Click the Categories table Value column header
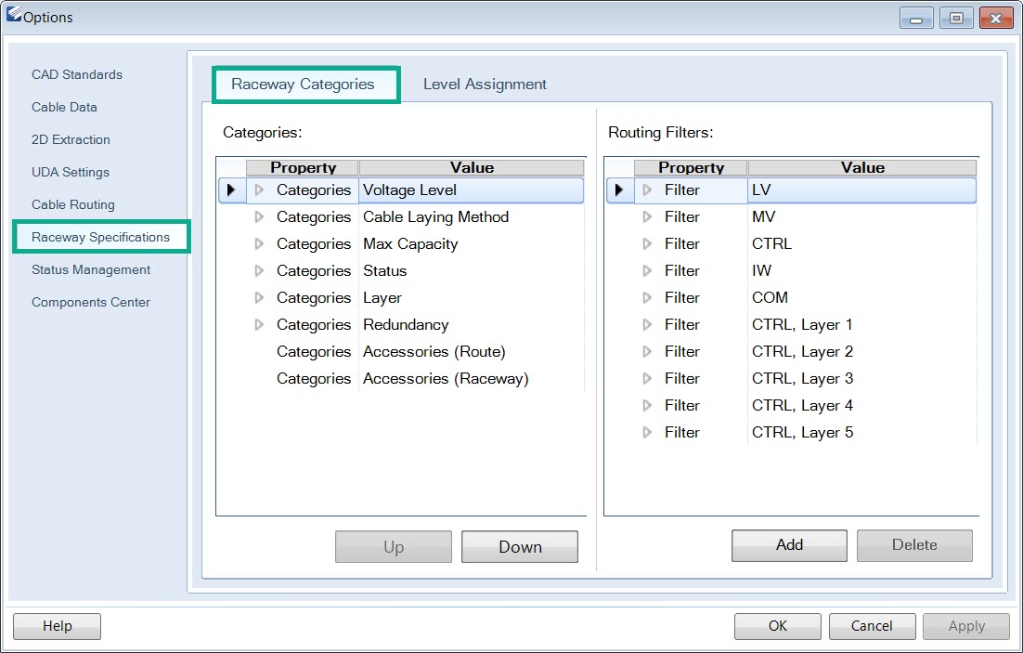 472,168
